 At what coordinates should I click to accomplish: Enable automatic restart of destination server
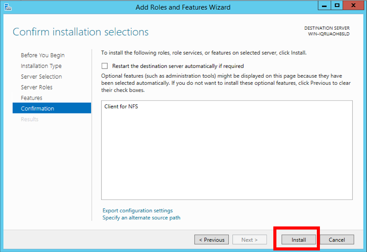click(105, 66)
